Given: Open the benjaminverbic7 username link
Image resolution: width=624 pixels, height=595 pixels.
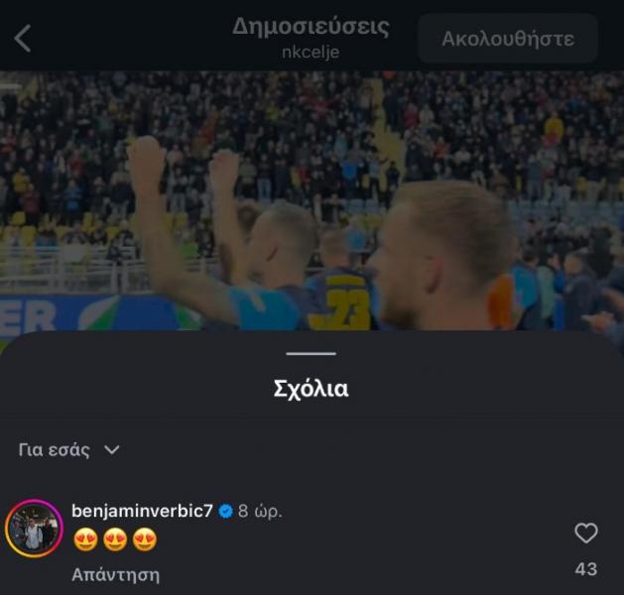Looking at the screenshot, I should (x=142, y=511).
